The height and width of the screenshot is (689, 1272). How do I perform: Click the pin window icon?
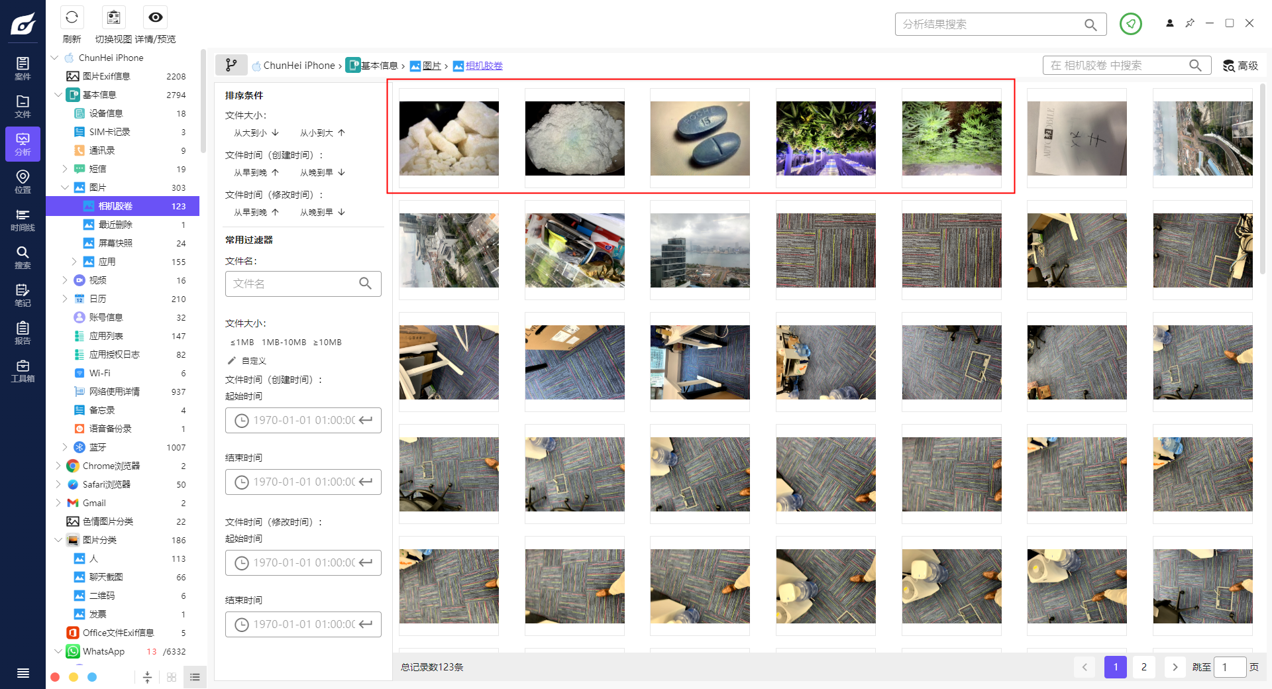tap(1190, 23)
